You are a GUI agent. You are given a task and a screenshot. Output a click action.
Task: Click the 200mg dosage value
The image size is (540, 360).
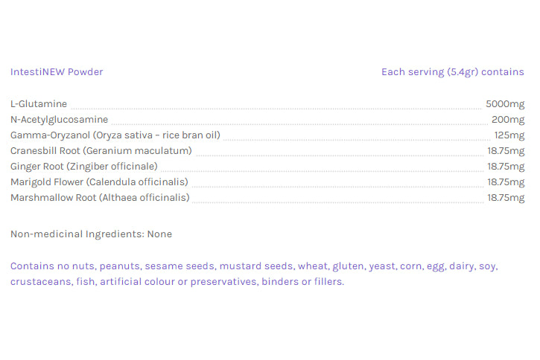coord(508,120)
